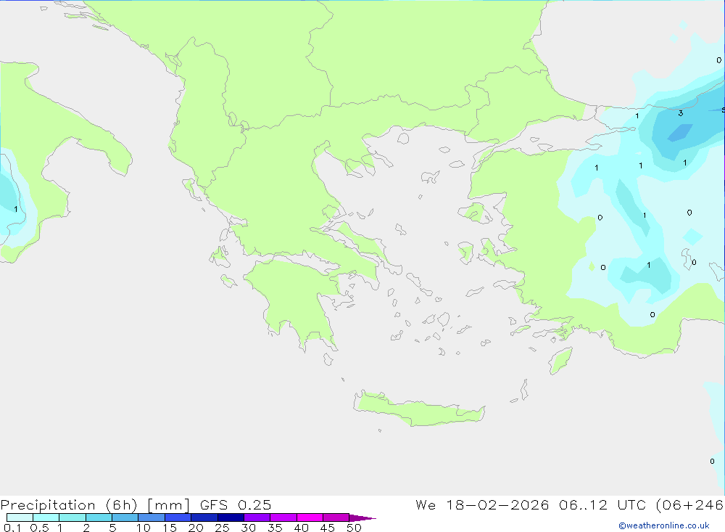The height and width of the screenshot is (532, 725).
Task: Click the "0" value near the map's bottom-right
Action: [x=712, y=461]
